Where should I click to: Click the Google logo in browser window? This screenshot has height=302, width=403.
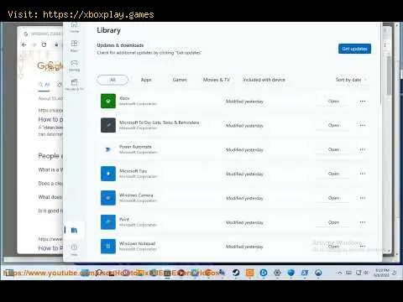tap(50, 66)
